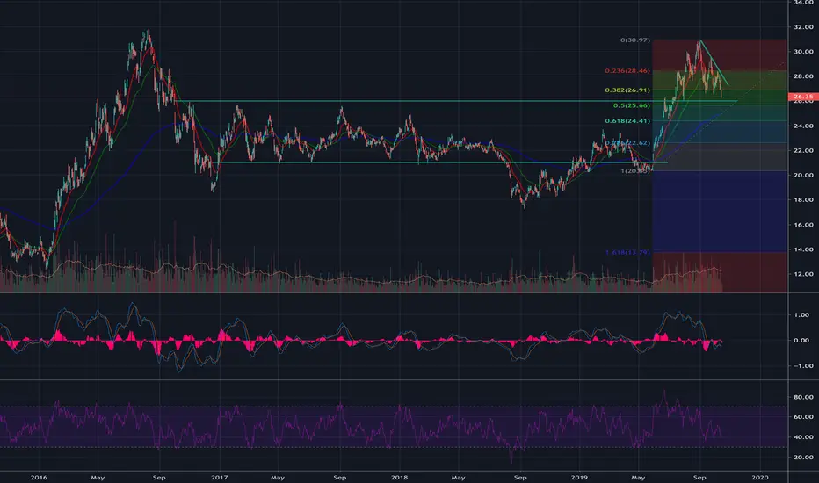The width and height of the screenshot is (819, 483).
Task: Click the 2019 label on time axis
Action: pyautogui.click(x=579, y=477)
